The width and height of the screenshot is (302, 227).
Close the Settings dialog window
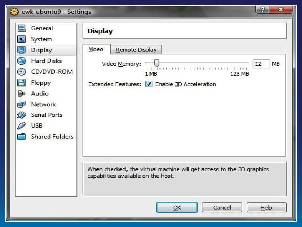click(x=281, y=9)
